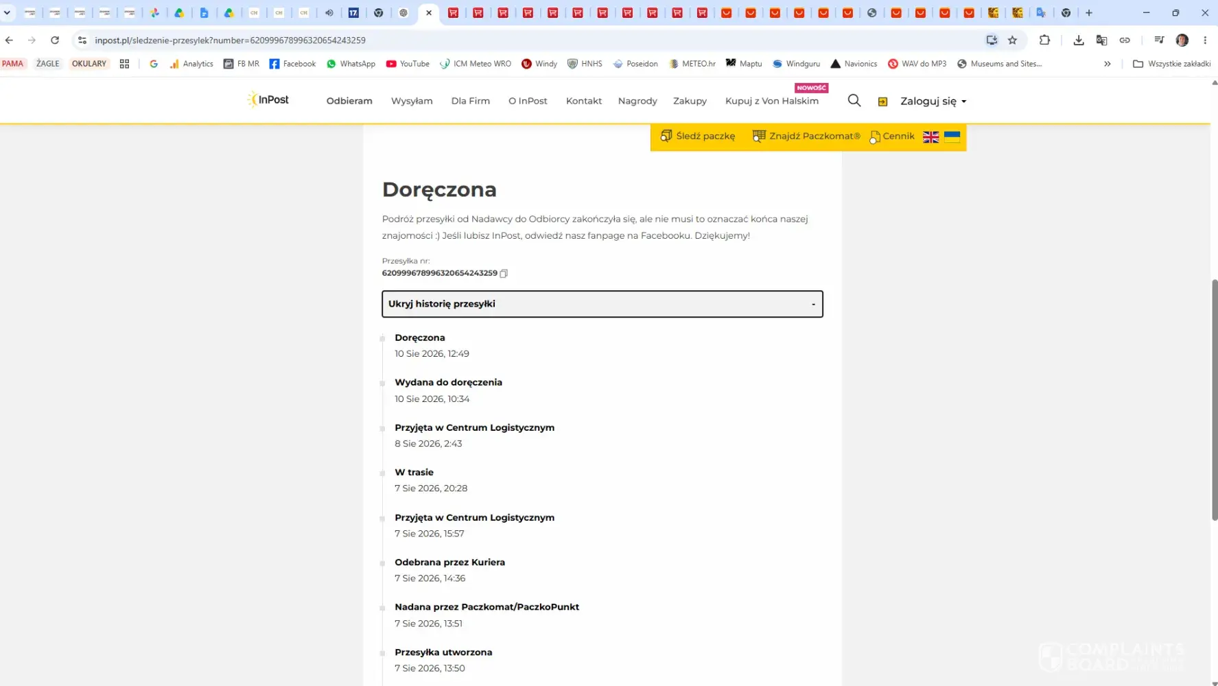The height and width of the screenshot is (686, 1218).
Task: Open the Maptu bookmark
Action: click(744, 64)
